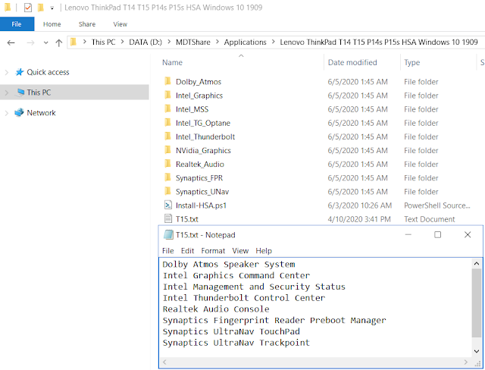The image size is (485, 370).
Task: Click Notepad's horizontal scroll right arrow
Action: (x=466, y=362)
